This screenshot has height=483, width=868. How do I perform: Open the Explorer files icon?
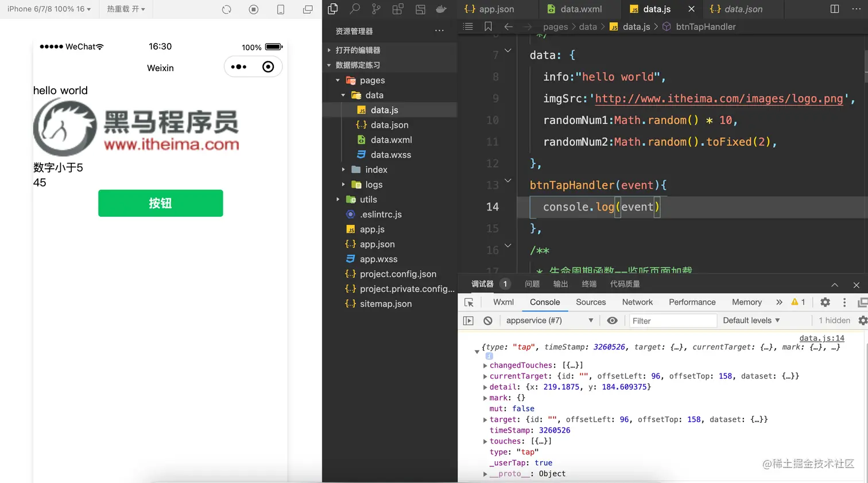coord(333,9)
